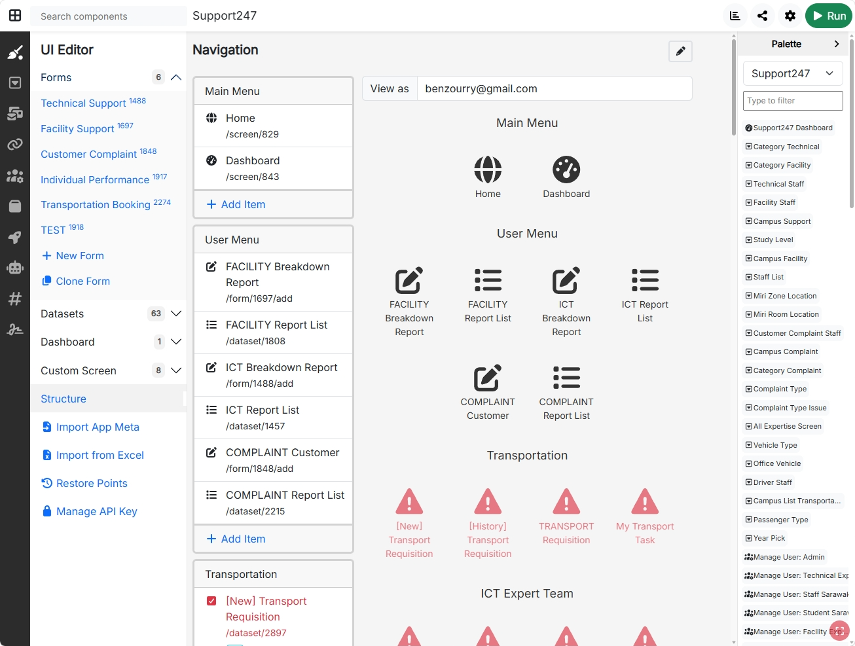Click [New] Transport Requisition warning icon
The width and height of the screenshot is (855, 646).
coord(409,501)
